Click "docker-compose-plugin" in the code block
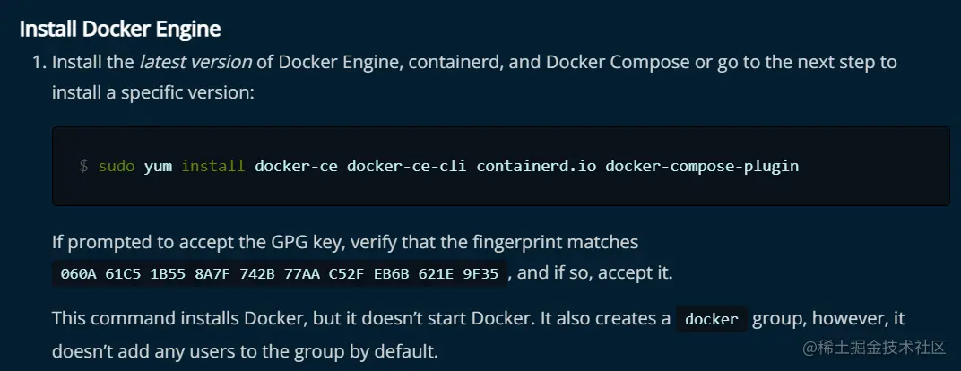Screen dimensions: 961x371 [702, 166]
